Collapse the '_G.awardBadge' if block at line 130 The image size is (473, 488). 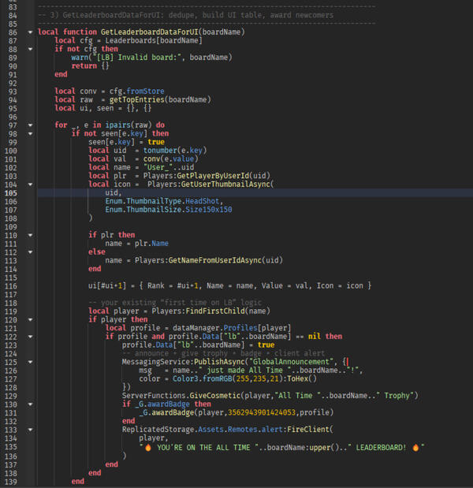[x=30, y=404]
